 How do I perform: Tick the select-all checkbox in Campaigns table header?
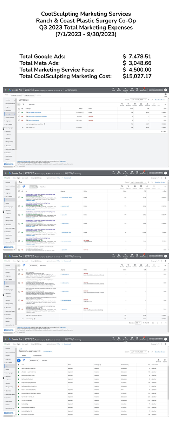19,109
